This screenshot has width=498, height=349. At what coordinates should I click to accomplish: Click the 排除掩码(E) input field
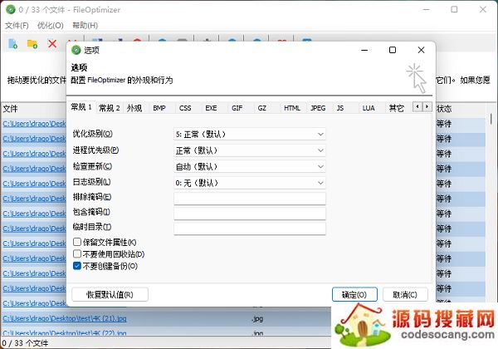click(x=250, y=199)
